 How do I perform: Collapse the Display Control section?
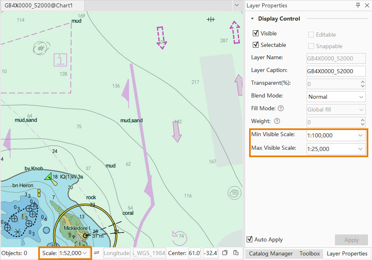click(252, 19)
